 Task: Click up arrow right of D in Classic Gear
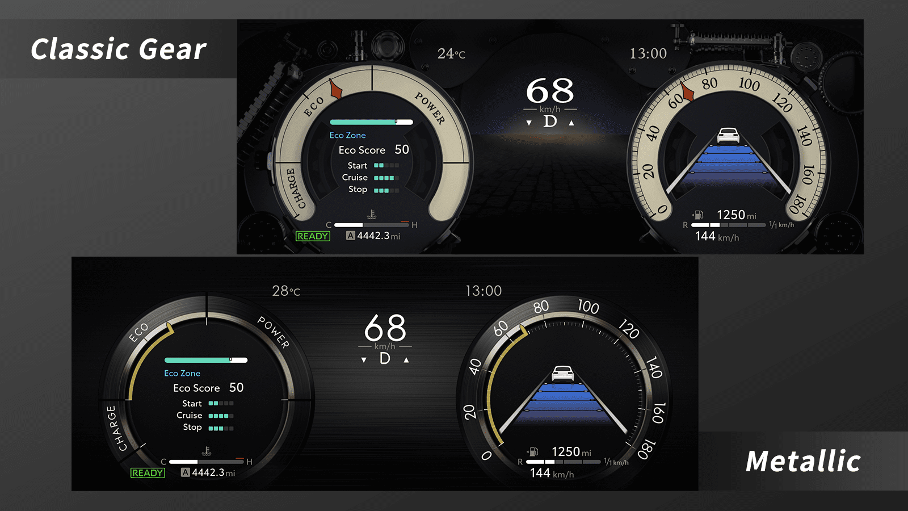[x=571, y=123]
